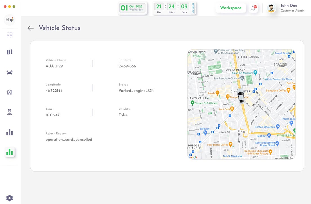The height and width of the screenshot is (204, 311).
Task: Select the car vehicles icon in sidebar
Action: pos(10,72)
